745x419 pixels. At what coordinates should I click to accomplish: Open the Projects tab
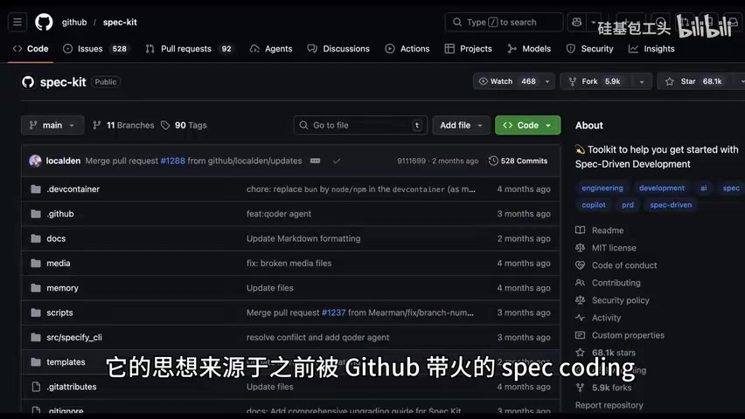[469, 49]
